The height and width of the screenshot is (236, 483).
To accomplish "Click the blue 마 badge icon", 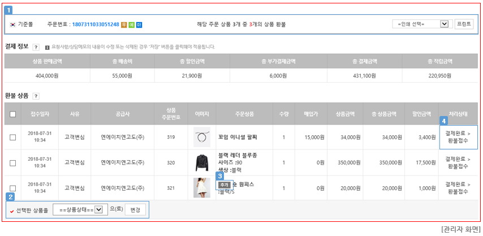I will [x=139, y=24].
